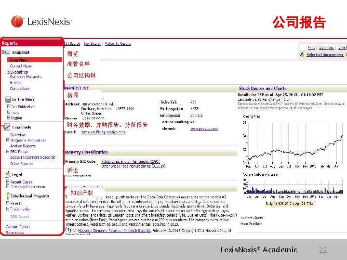Viewport: 347px width, 260px height.
Task: Click All Classifications link
Action: click(x=78, y=176)
